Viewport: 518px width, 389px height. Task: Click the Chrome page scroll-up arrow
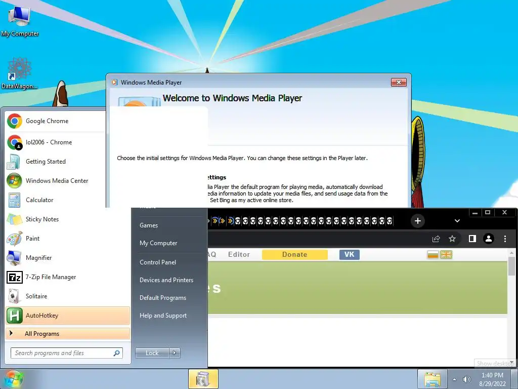point(511,253)
